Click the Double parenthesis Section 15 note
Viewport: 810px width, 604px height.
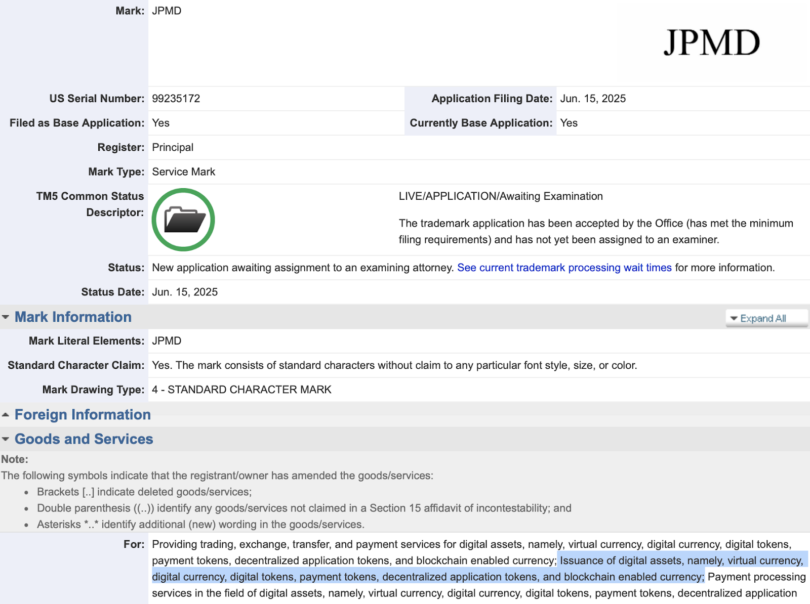click(x=304, y=508)
